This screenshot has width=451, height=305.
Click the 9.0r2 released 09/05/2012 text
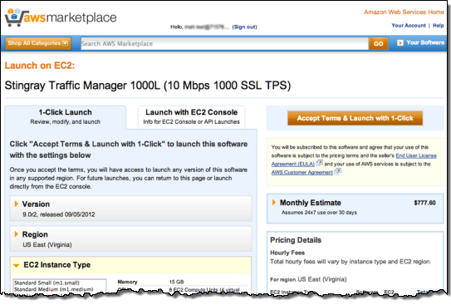click(59, 214)
